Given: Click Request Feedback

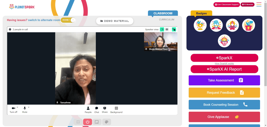Looking at the screenshot, I should [224, 93].
